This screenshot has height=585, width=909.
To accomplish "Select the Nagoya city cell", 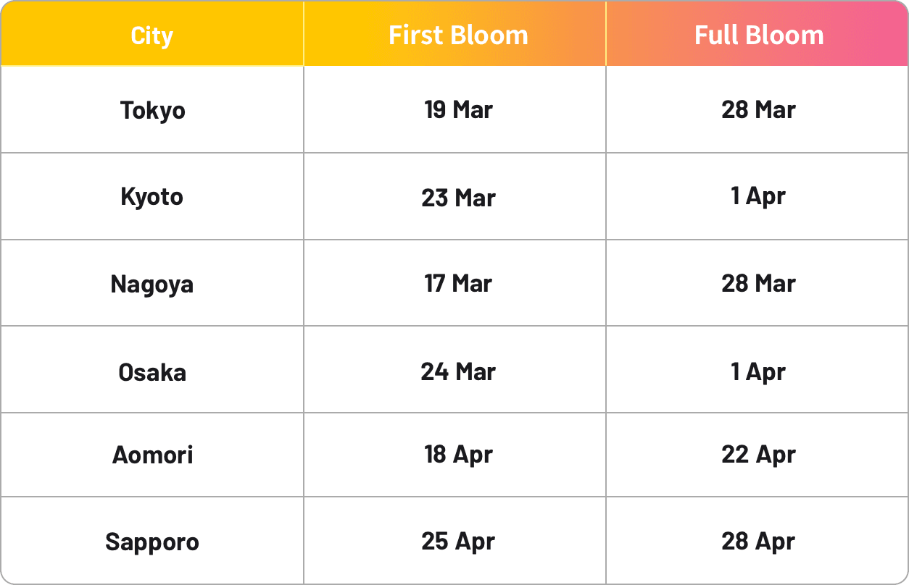I will click(152, 284).
